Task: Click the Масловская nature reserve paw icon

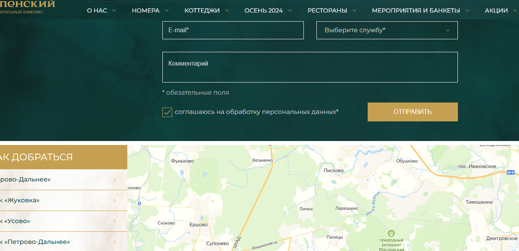Action: point(391,233)
